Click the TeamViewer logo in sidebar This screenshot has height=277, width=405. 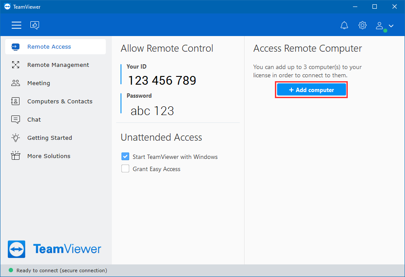click(x=55, y=249)
